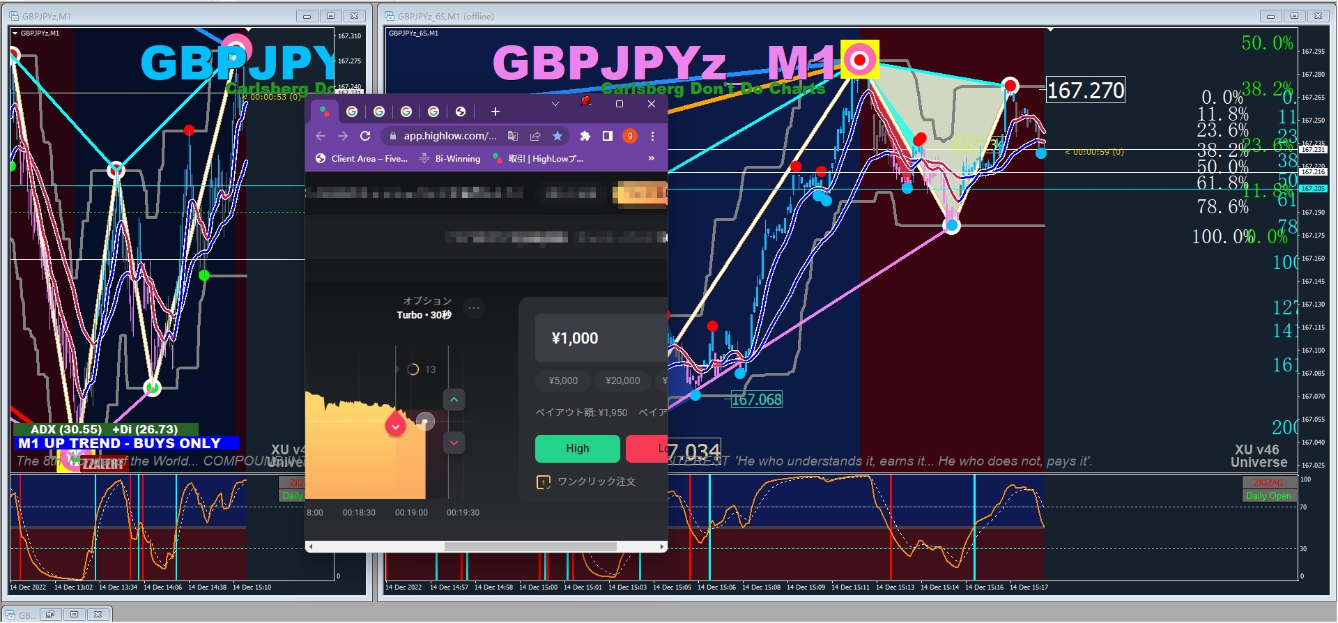Click the 167.270 price label on right chart
The image size is (1338, 623).
pyautogui.click(x=1086, y=91)
